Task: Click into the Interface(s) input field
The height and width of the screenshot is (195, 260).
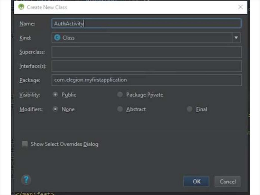Action: [147, 66]
